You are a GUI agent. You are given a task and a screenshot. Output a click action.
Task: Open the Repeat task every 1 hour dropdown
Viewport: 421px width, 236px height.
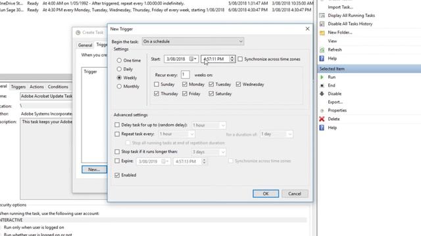[x=177, y=134]
